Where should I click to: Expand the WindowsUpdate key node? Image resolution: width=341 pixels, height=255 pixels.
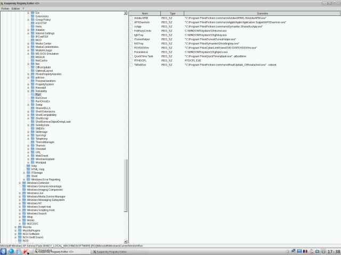[x=28, y=159]
